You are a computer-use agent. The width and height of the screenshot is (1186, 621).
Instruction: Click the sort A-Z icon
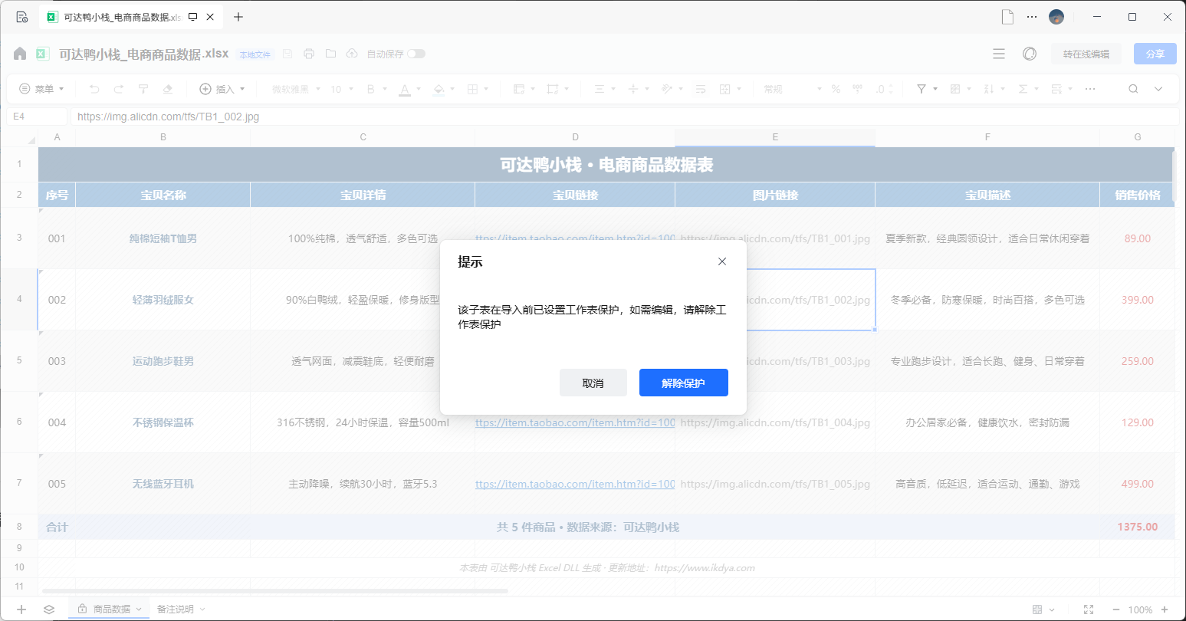click(989, 89)
